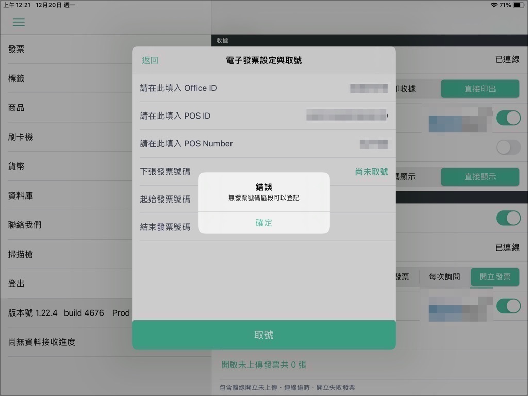Viewport: 528px width, 396px height.
Task: Select 資料庫 from the sidebar
Action: pyautogui.click(x=21, y=195)
